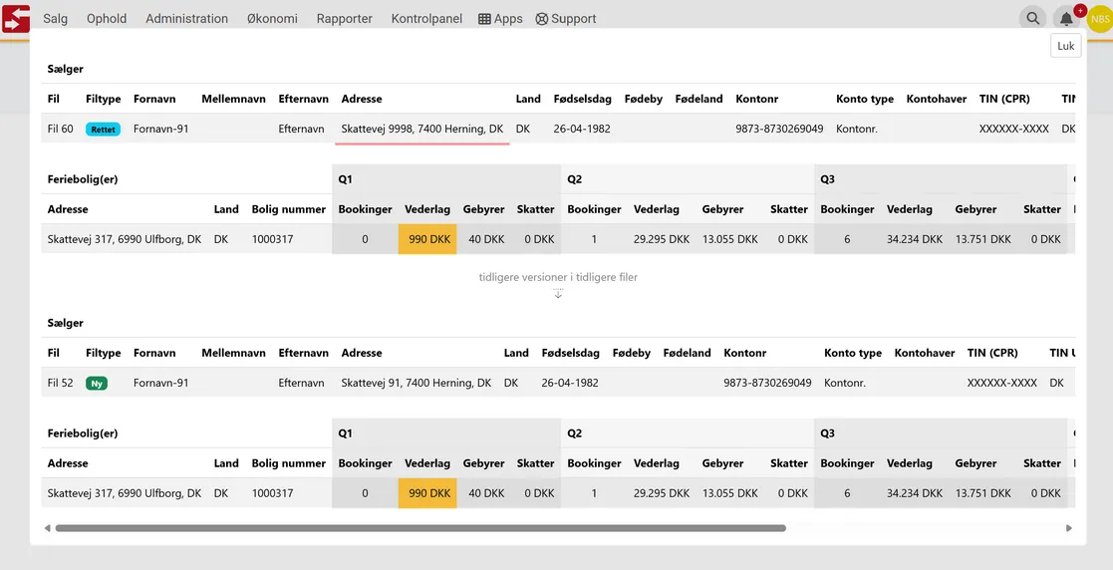The width and height of the screenshot is (1113, 570).
Task: Click Kontonr 9873-8730269049 in Fil 60 row
Action: tap(779, 129)
